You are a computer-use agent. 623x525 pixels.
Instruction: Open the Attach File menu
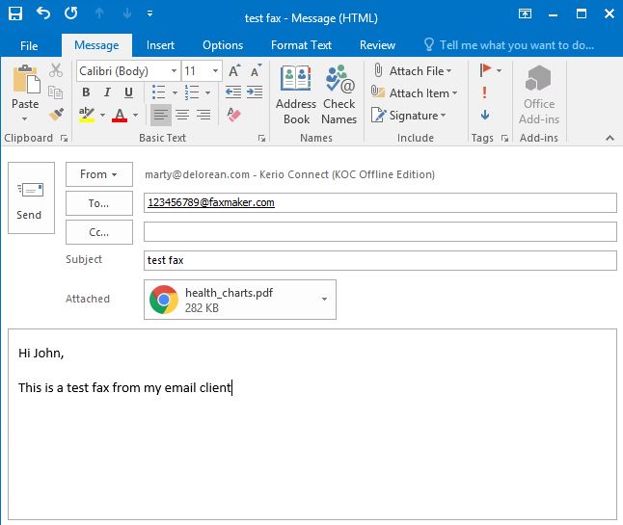413,71
